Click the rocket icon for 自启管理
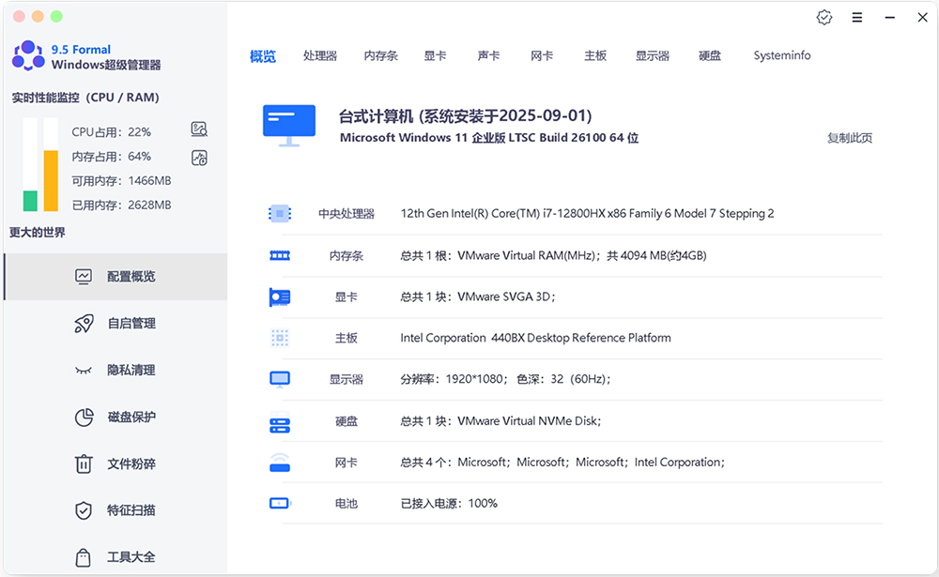 pyautogui.click(x=84, y=324)
